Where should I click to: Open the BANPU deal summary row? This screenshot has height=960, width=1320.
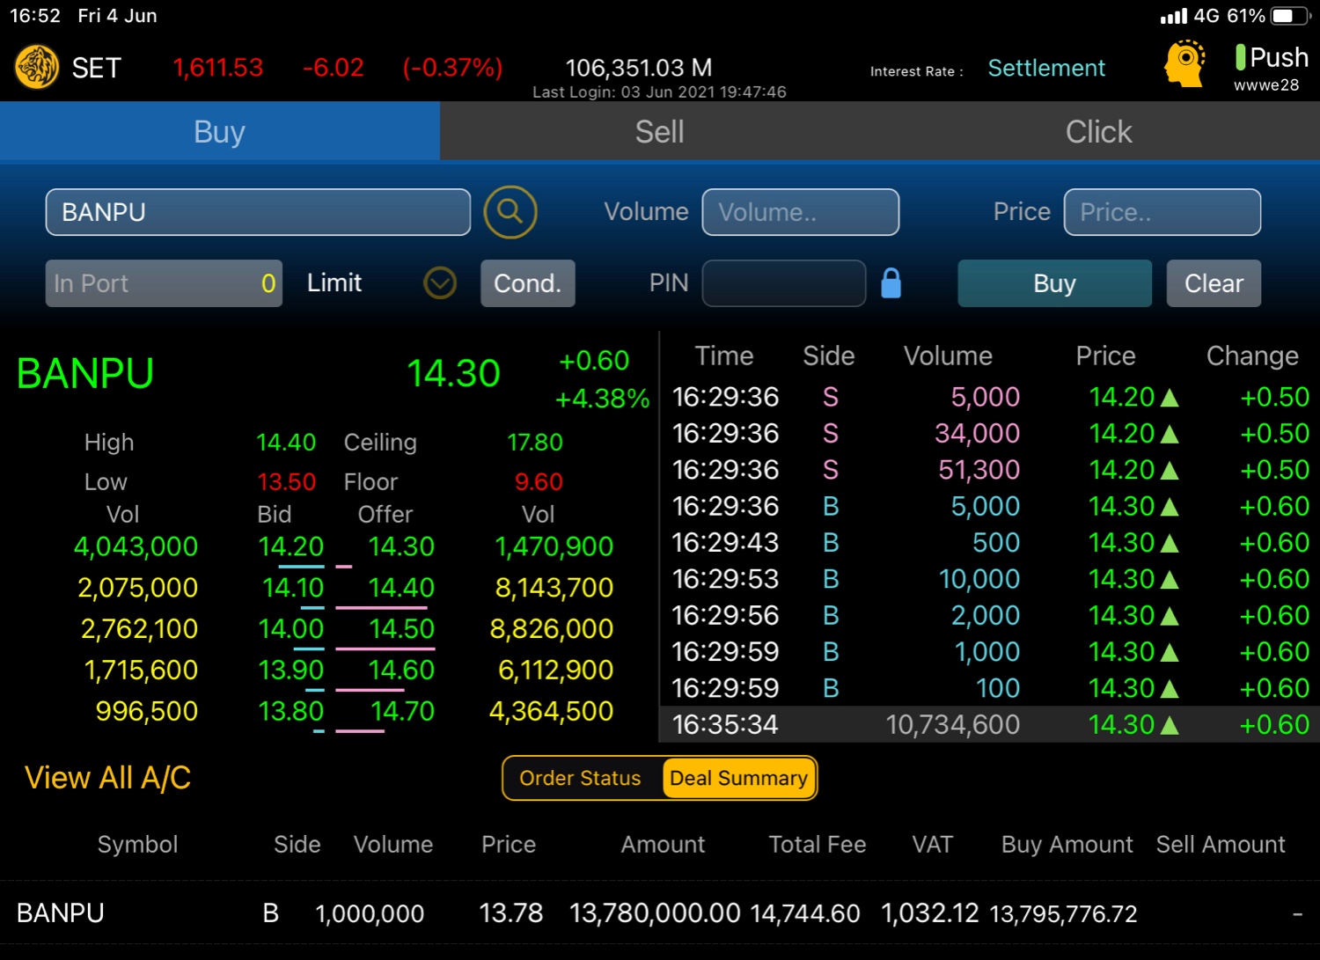tap(660, 913)
